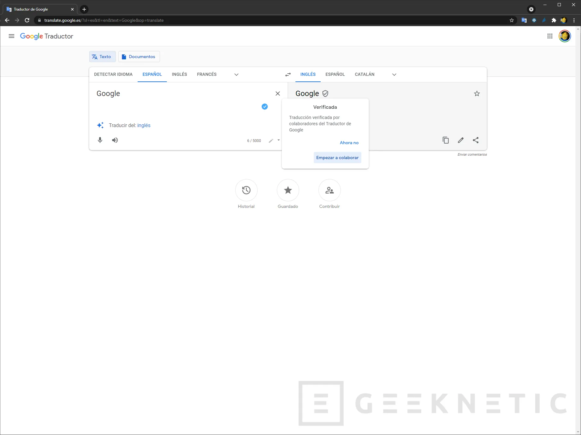This screenshot has height=435, width=581.
Task: Open the Contribuir contribute button
Action: tap(329, 190)
